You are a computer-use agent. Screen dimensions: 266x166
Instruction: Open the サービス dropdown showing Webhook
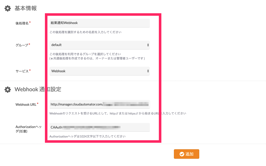click(100, 71)
